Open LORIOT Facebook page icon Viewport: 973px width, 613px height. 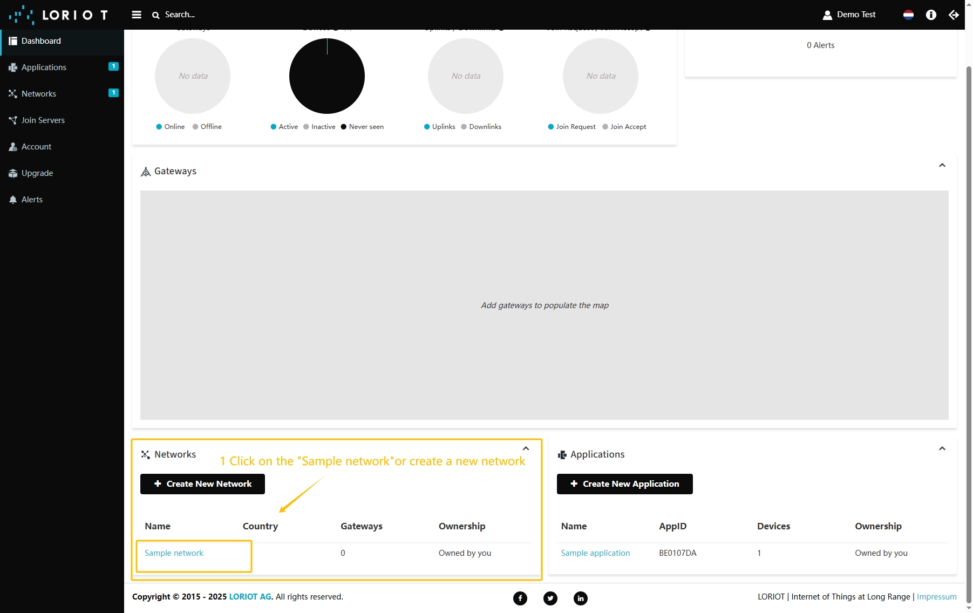pos(520,598)
